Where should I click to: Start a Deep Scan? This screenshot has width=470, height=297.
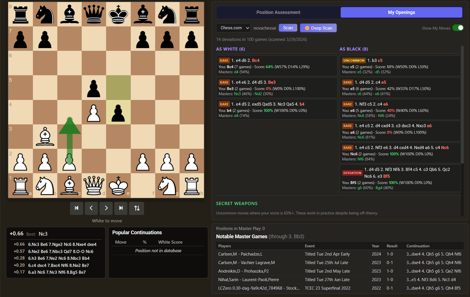(x=318, y=28)
